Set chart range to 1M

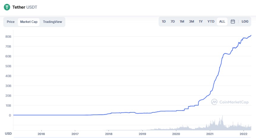click(x=182, y=22)
